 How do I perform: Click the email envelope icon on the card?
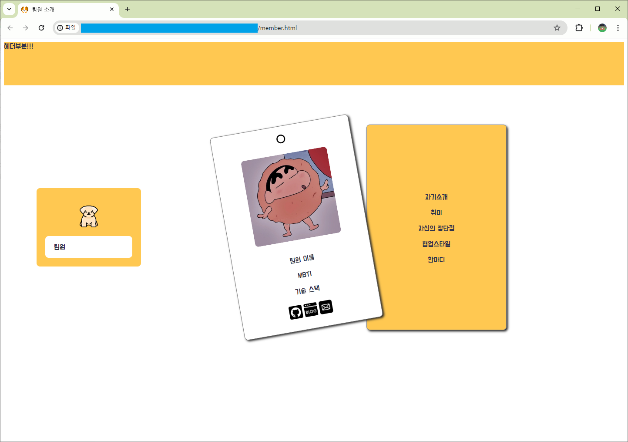[326, 307]
